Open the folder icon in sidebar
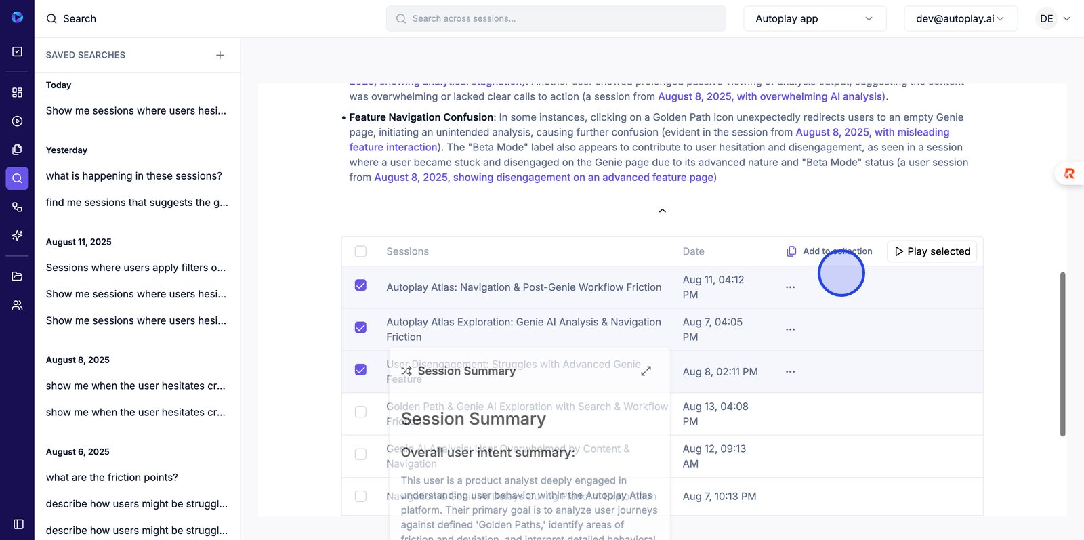The height and width of the screenshot is (540, 1084). click(x=18, y=276)
